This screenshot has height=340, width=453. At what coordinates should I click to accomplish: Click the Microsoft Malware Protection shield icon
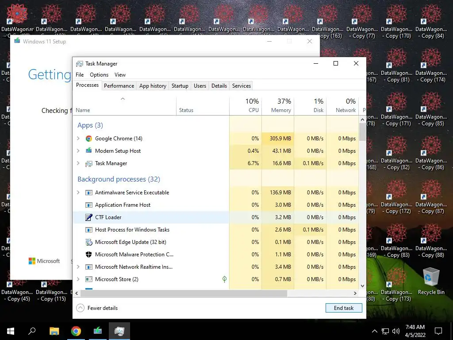pos(88,255)
